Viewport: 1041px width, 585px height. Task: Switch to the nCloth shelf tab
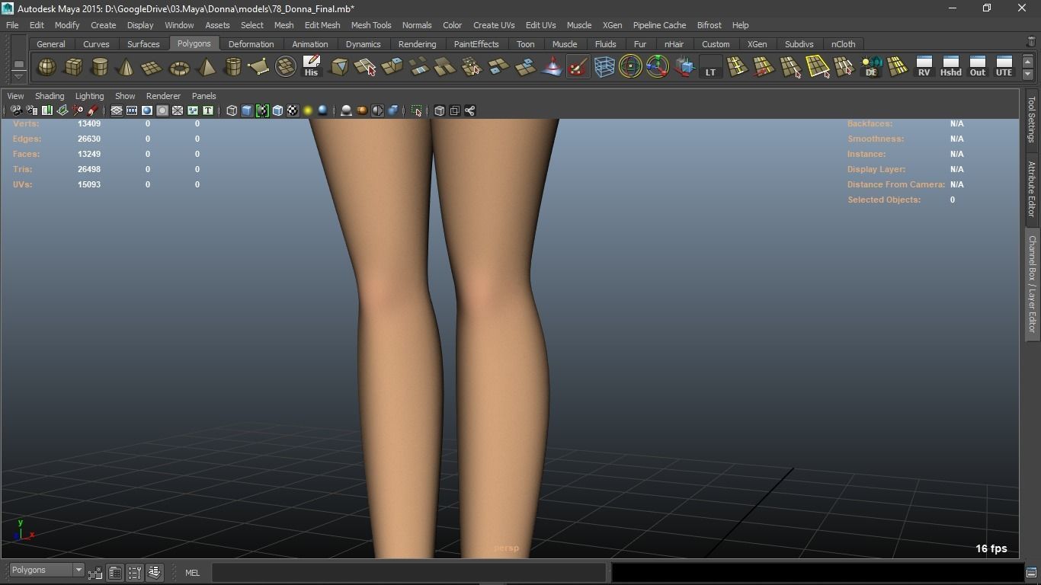point(843,44)
